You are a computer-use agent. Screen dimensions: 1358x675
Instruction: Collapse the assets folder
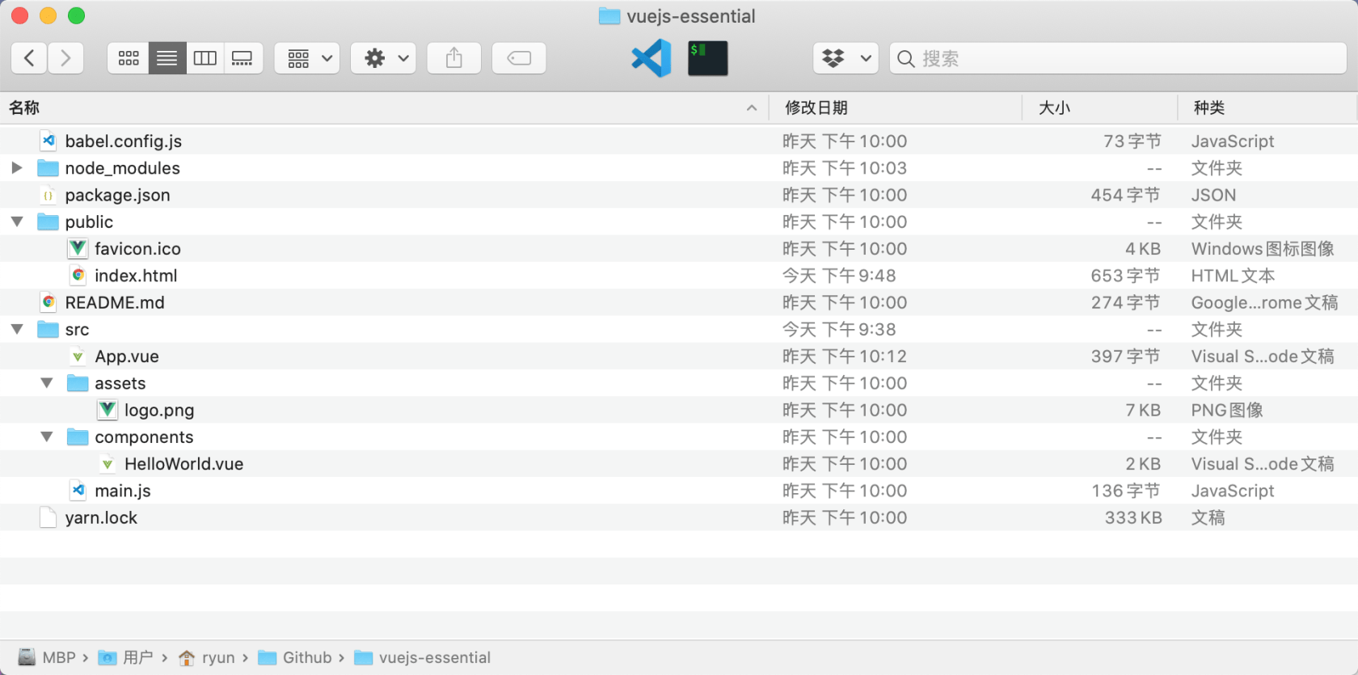tap(47, 383)
